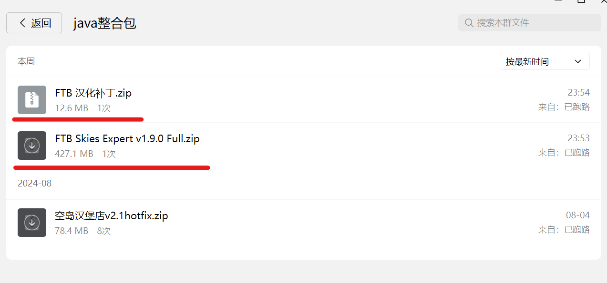607x283 pixels.
Task: Click uploader 已跑路 on 23:54 file
Action: (577, 107)
